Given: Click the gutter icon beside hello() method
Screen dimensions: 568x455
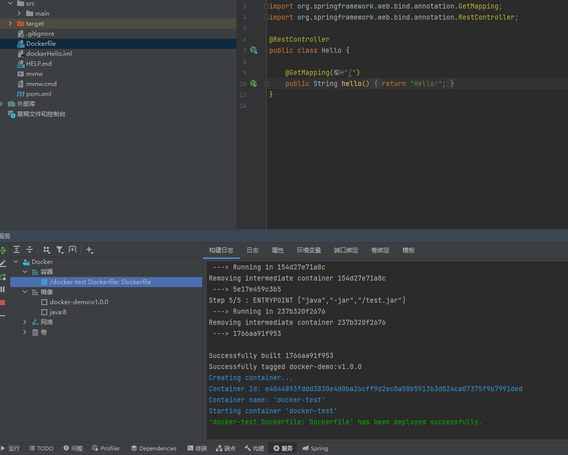Looking at the screenshot, I should click(x=254, y=83).
